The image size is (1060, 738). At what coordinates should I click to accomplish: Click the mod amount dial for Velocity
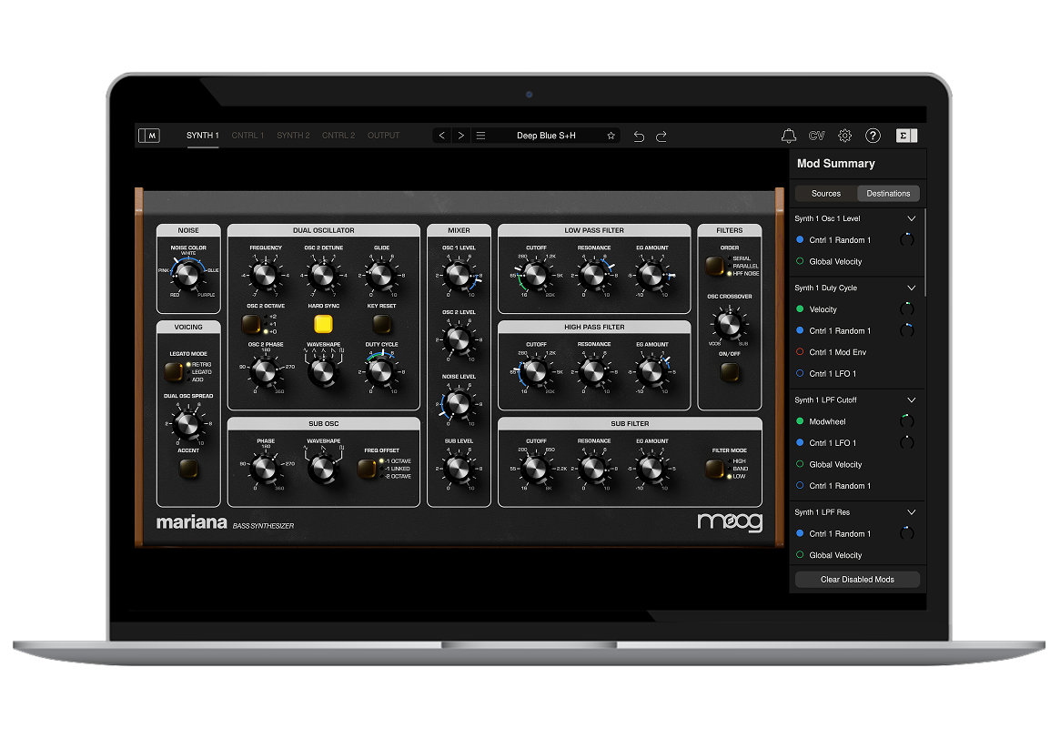pos(907,309)
